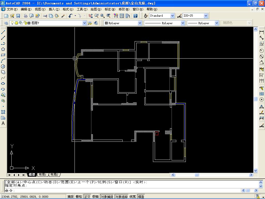Select the Line draw tool
The image size is (265, 199).
click(x=3, y=32)
